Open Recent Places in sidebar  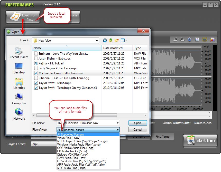(19, 53)
